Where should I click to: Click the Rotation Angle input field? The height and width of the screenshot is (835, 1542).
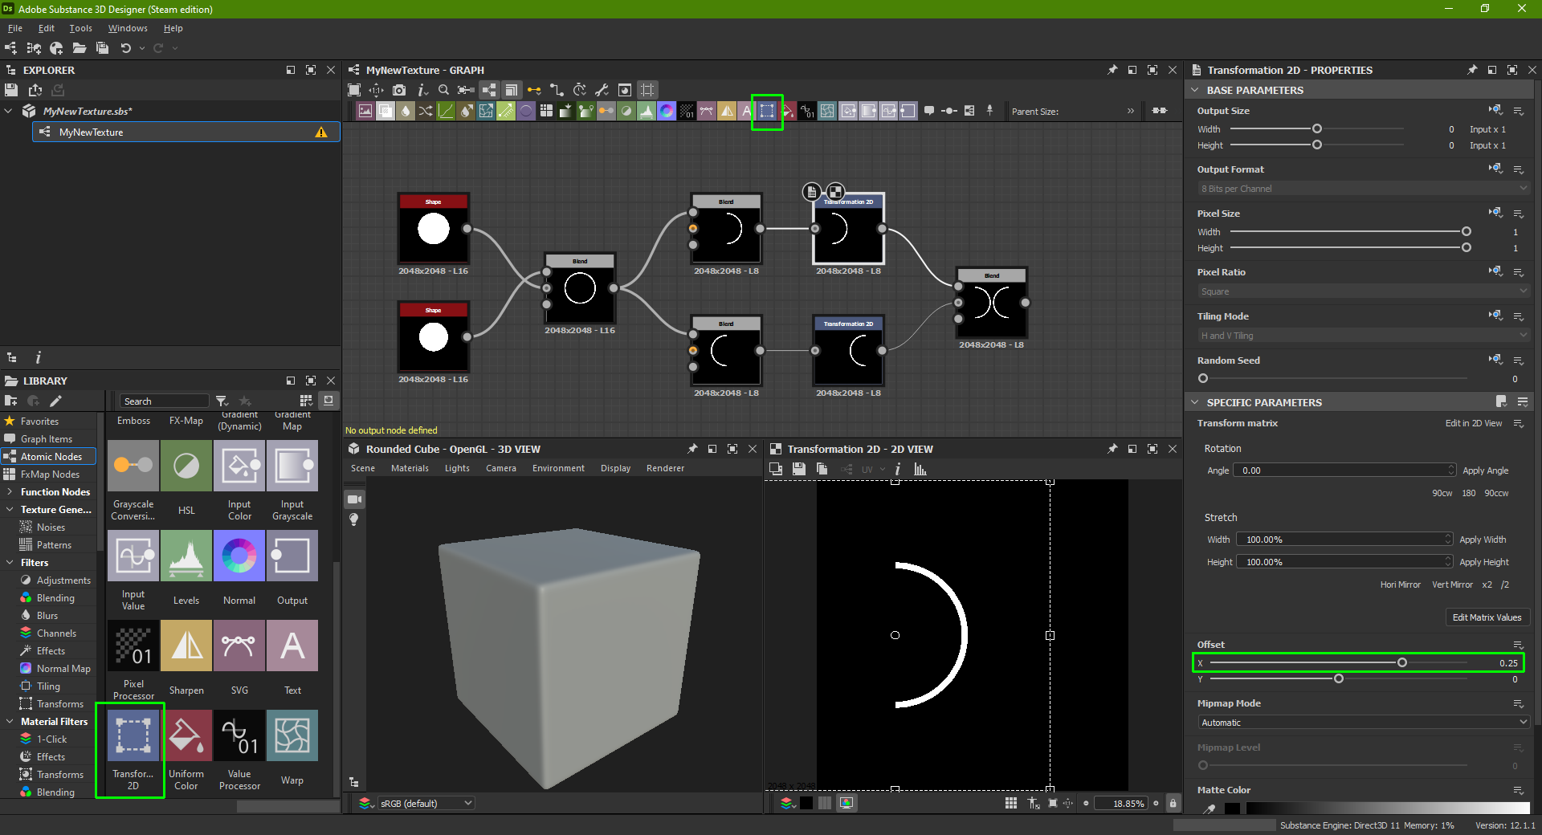pos(1344,470)
